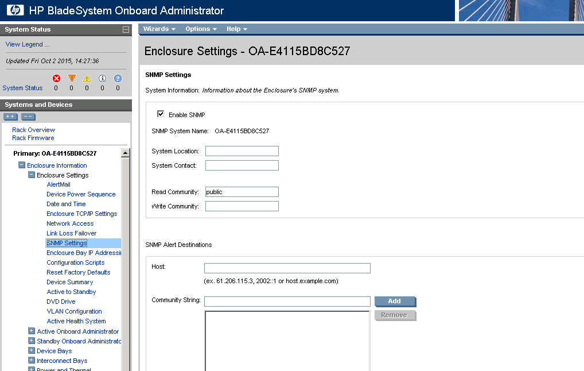Open the Configuration Scripts page
The image size is (584, 371).
click(x=76, y=262)
